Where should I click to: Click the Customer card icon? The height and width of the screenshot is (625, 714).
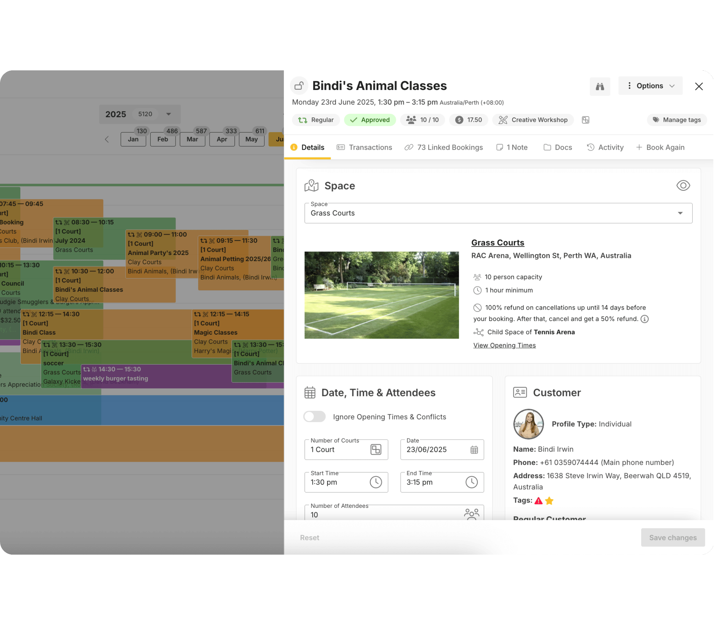pos(520,392)
